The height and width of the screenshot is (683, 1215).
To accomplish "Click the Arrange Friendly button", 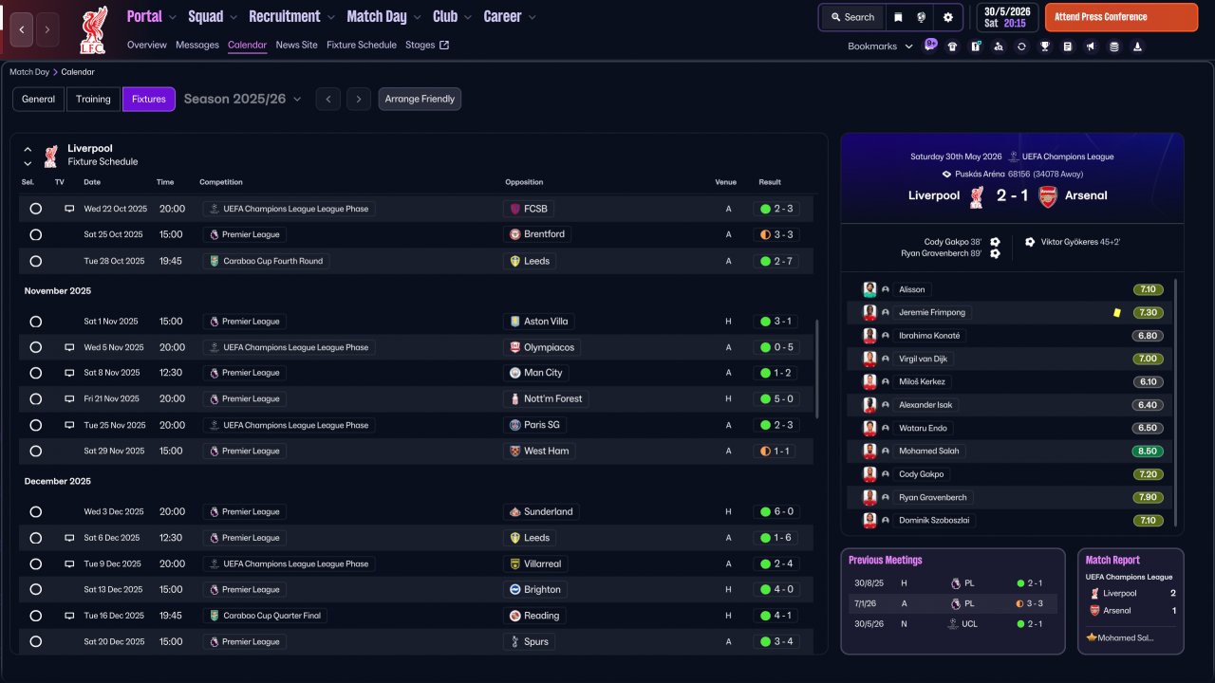I will coord(420,99).
